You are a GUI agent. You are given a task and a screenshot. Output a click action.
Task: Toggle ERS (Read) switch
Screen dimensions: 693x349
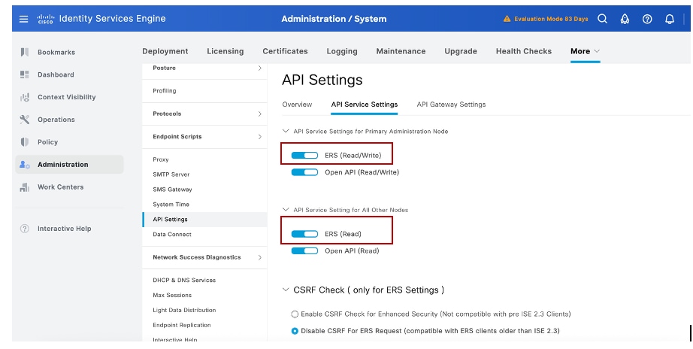pyautogui.click(x=304, y=234)
